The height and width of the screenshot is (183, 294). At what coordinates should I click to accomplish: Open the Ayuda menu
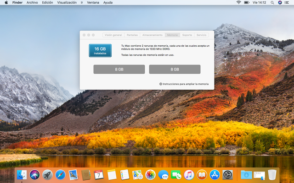(x=108, y=2)
